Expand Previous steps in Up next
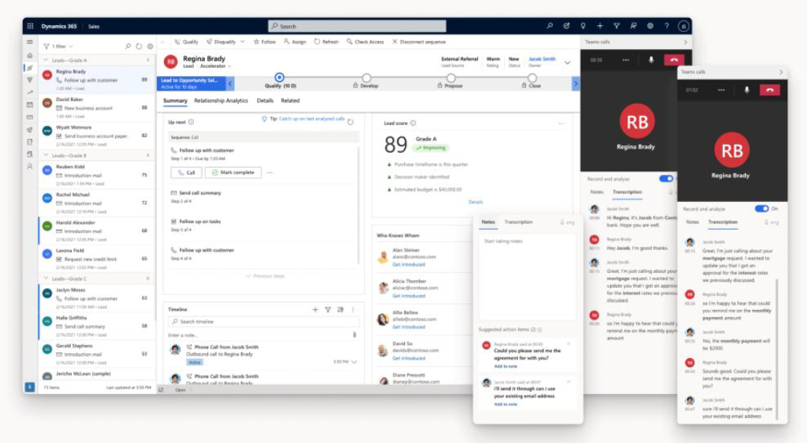Image resolution: width=807 pixels, height=443 pixels. (265, 276)
